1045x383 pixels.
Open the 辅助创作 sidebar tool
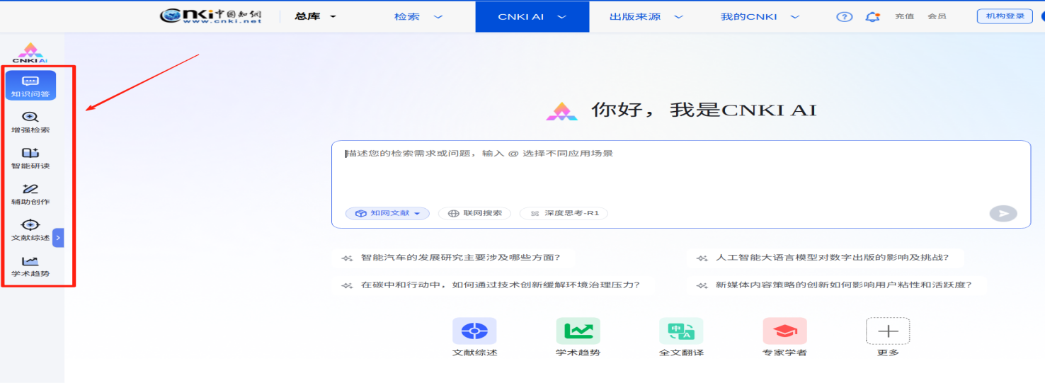[x=30, y=194]
